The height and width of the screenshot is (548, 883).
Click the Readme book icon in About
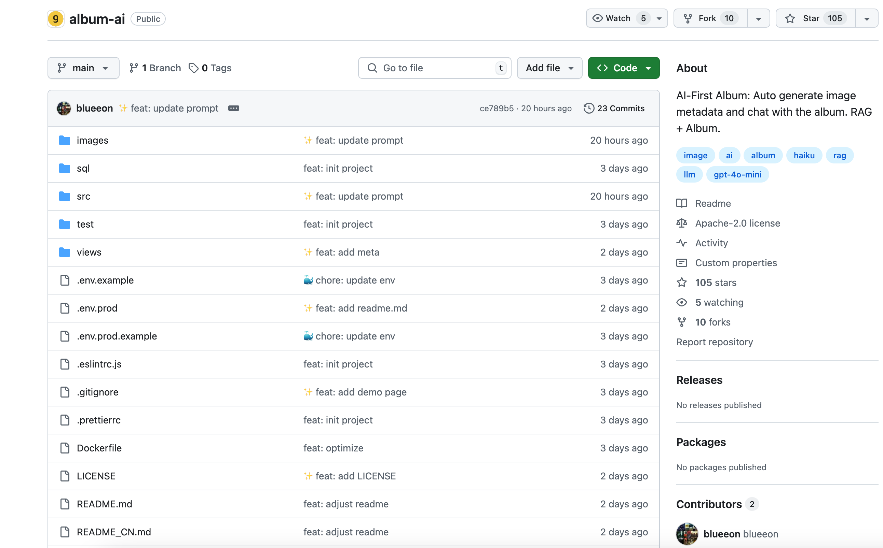point(682,203)
